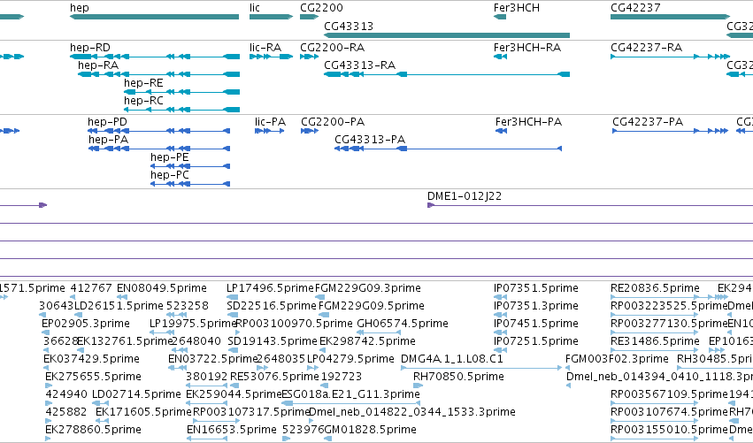The height and width of the screenshot is (443, 753).
Task: Click RP003567109.5prime label
Action: click(x=670, y=395)
